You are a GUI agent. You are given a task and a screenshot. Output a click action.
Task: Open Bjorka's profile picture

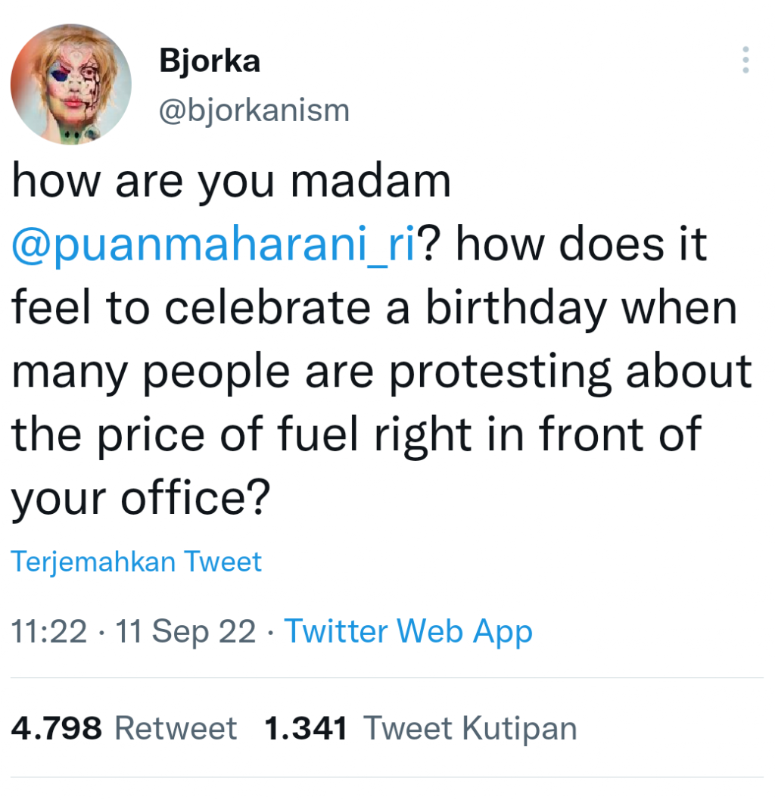tap(71, 84)
